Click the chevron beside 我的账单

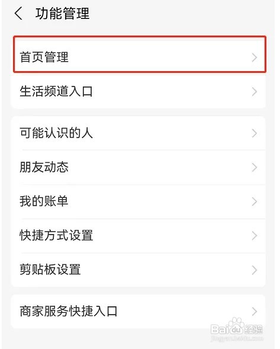(x=255, y=201)
